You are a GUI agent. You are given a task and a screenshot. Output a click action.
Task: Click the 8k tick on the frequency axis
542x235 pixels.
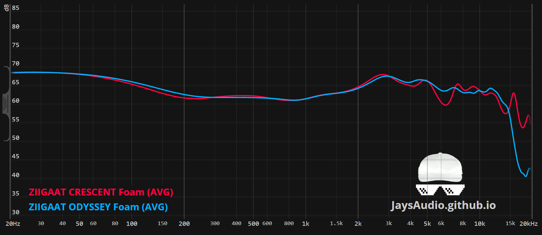(x=463, y=223)
